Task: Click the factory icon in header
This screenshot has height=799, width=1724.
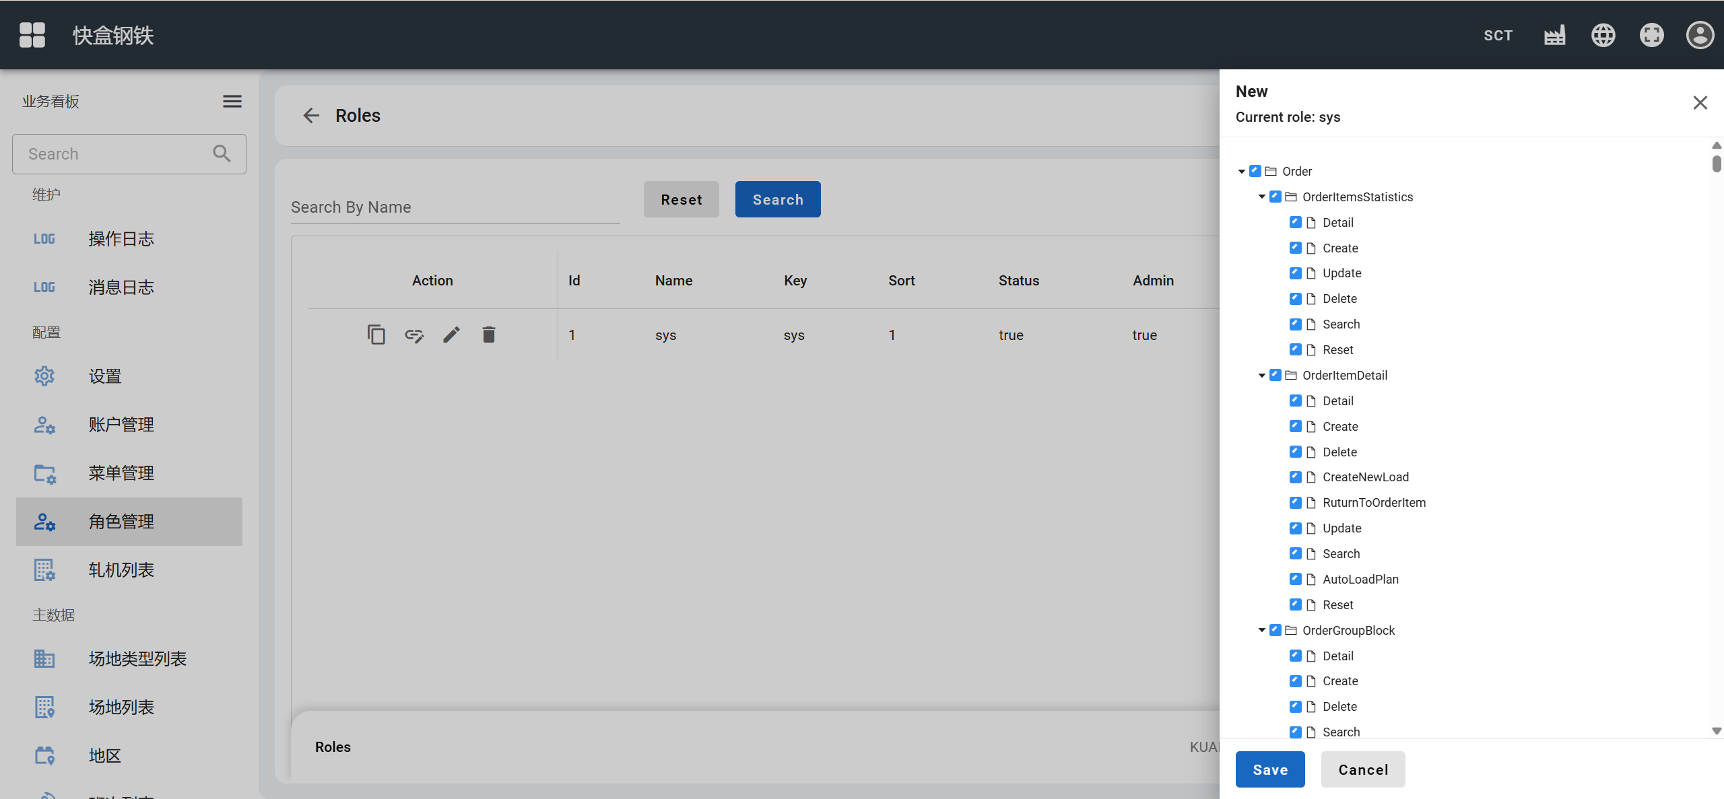Action: (1555, 35)
